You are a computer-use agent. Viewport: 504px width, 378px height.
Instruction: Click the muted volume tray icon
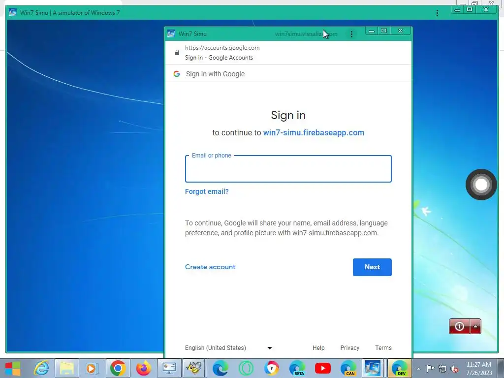click(454, 369)
